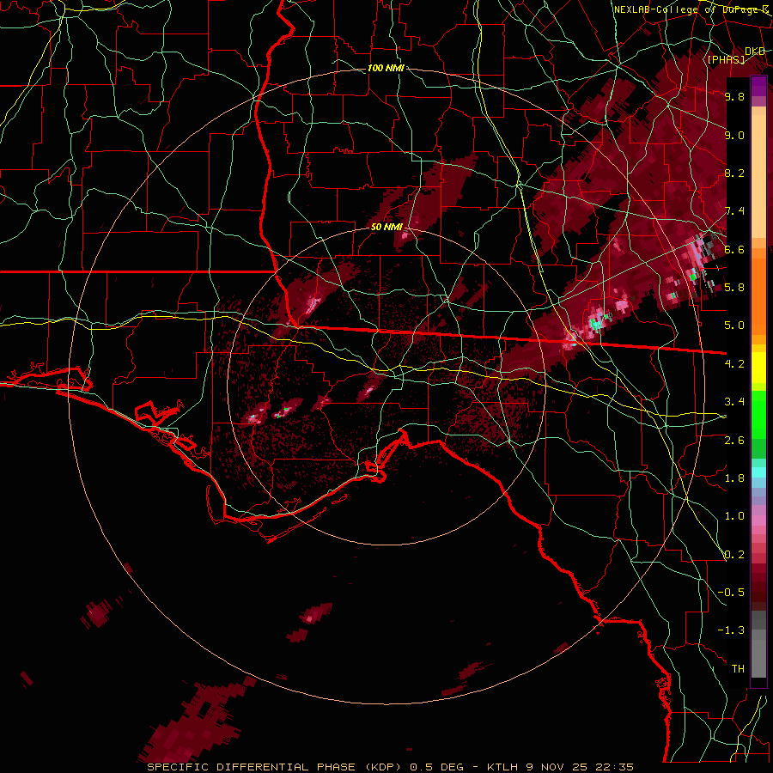Click the 6.6 value on the color scale

pyautogui.click(x=734, y=249)
